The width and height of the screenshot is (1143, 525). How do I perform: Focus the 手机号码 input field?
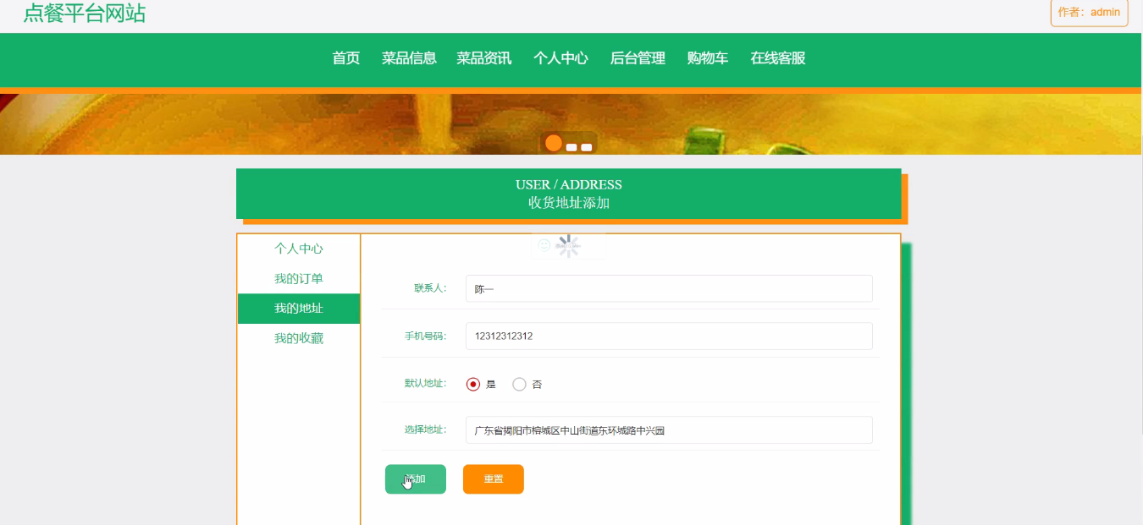point(668,336)
